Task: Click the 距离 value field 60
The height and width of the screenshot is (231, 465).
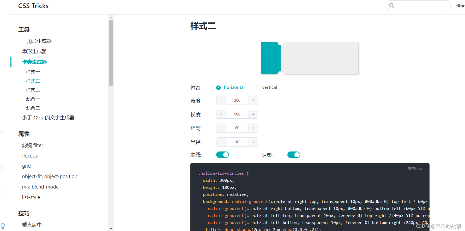Action: pyautogui.click(x=237, y=128)
